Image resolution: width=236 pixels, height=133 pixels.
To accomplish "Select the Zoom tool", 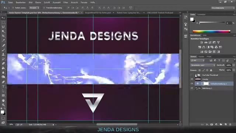I will point(3,105).
